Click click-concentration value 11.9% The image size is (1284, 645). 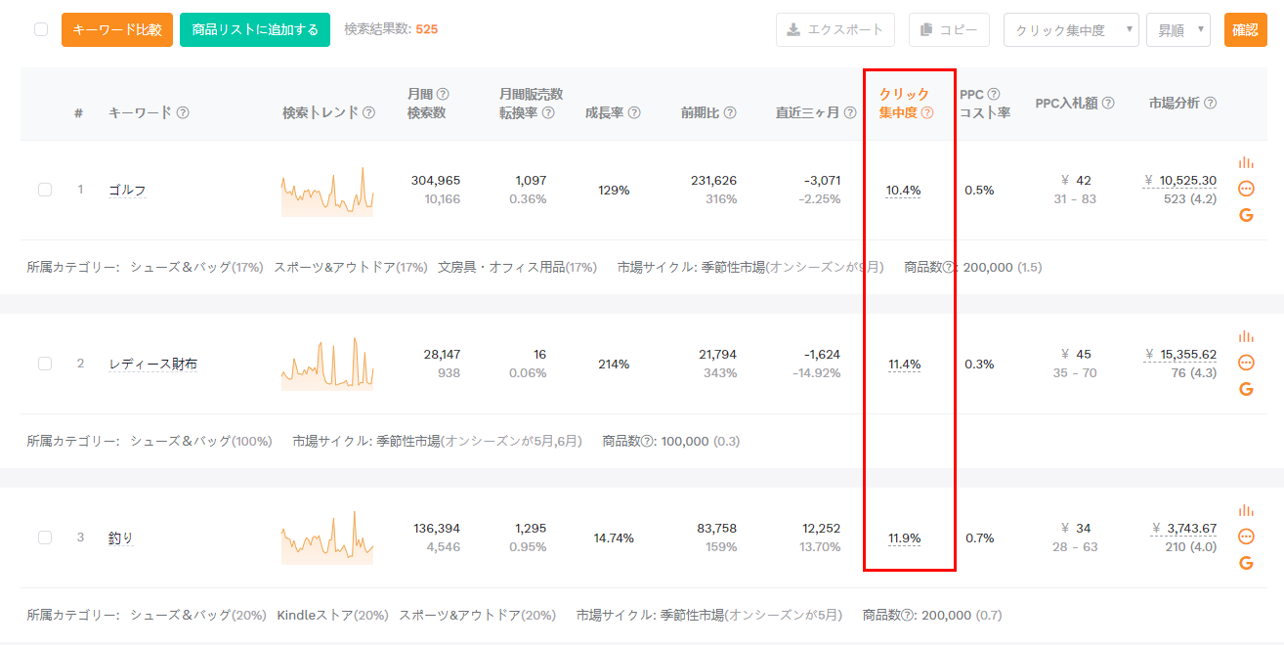(x=904, y=537)
